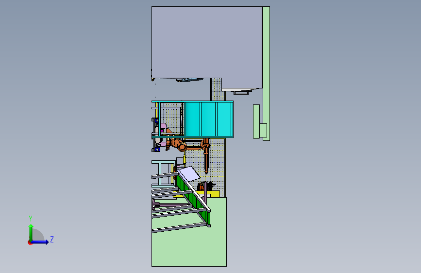Click the gray quadrant plane of the triad

[37, 235]
